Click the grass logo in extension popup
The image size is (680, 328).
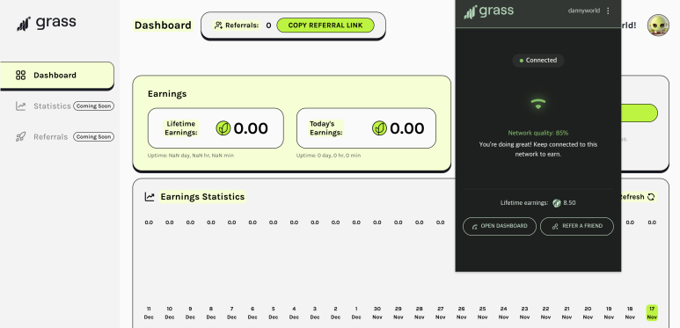click(x=488, y=11)
